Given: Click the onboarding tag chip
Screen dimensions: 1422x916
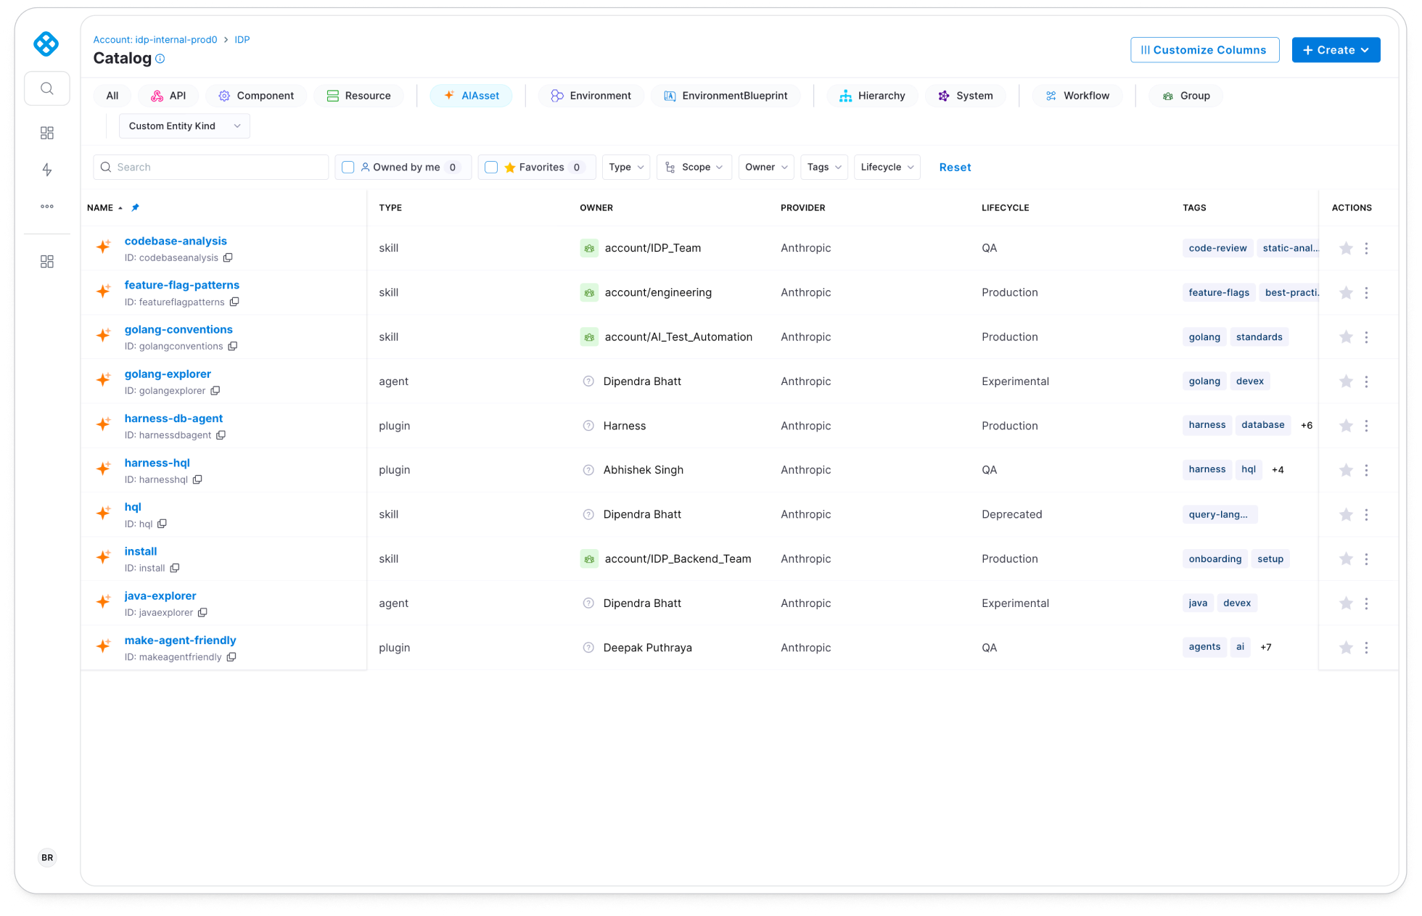Looking at the screenshot, I should pyautogui.click(x=1215, y=559).
